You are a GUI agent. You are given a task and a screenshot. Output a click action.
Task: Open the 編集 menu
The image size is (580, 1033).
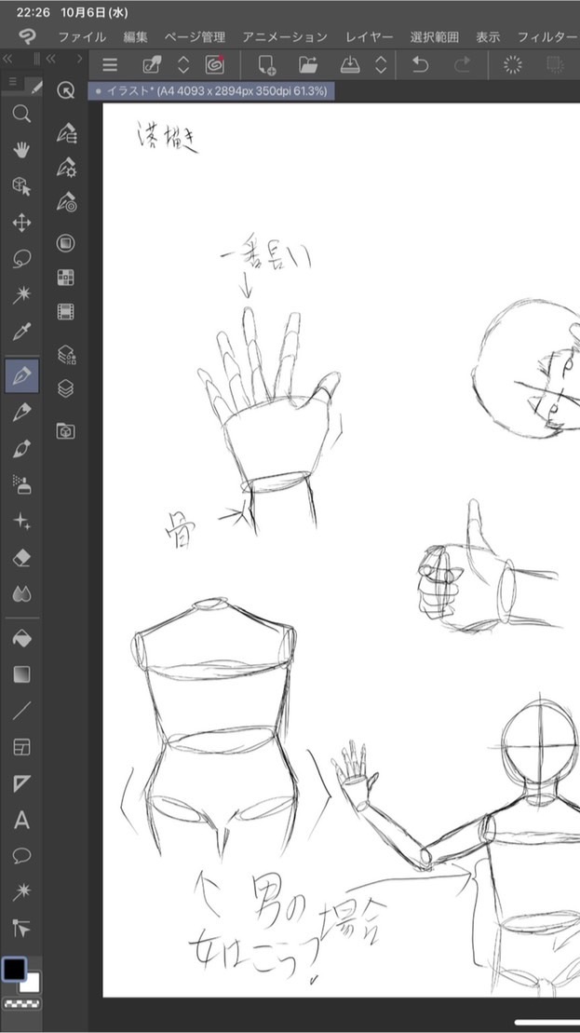136,37
